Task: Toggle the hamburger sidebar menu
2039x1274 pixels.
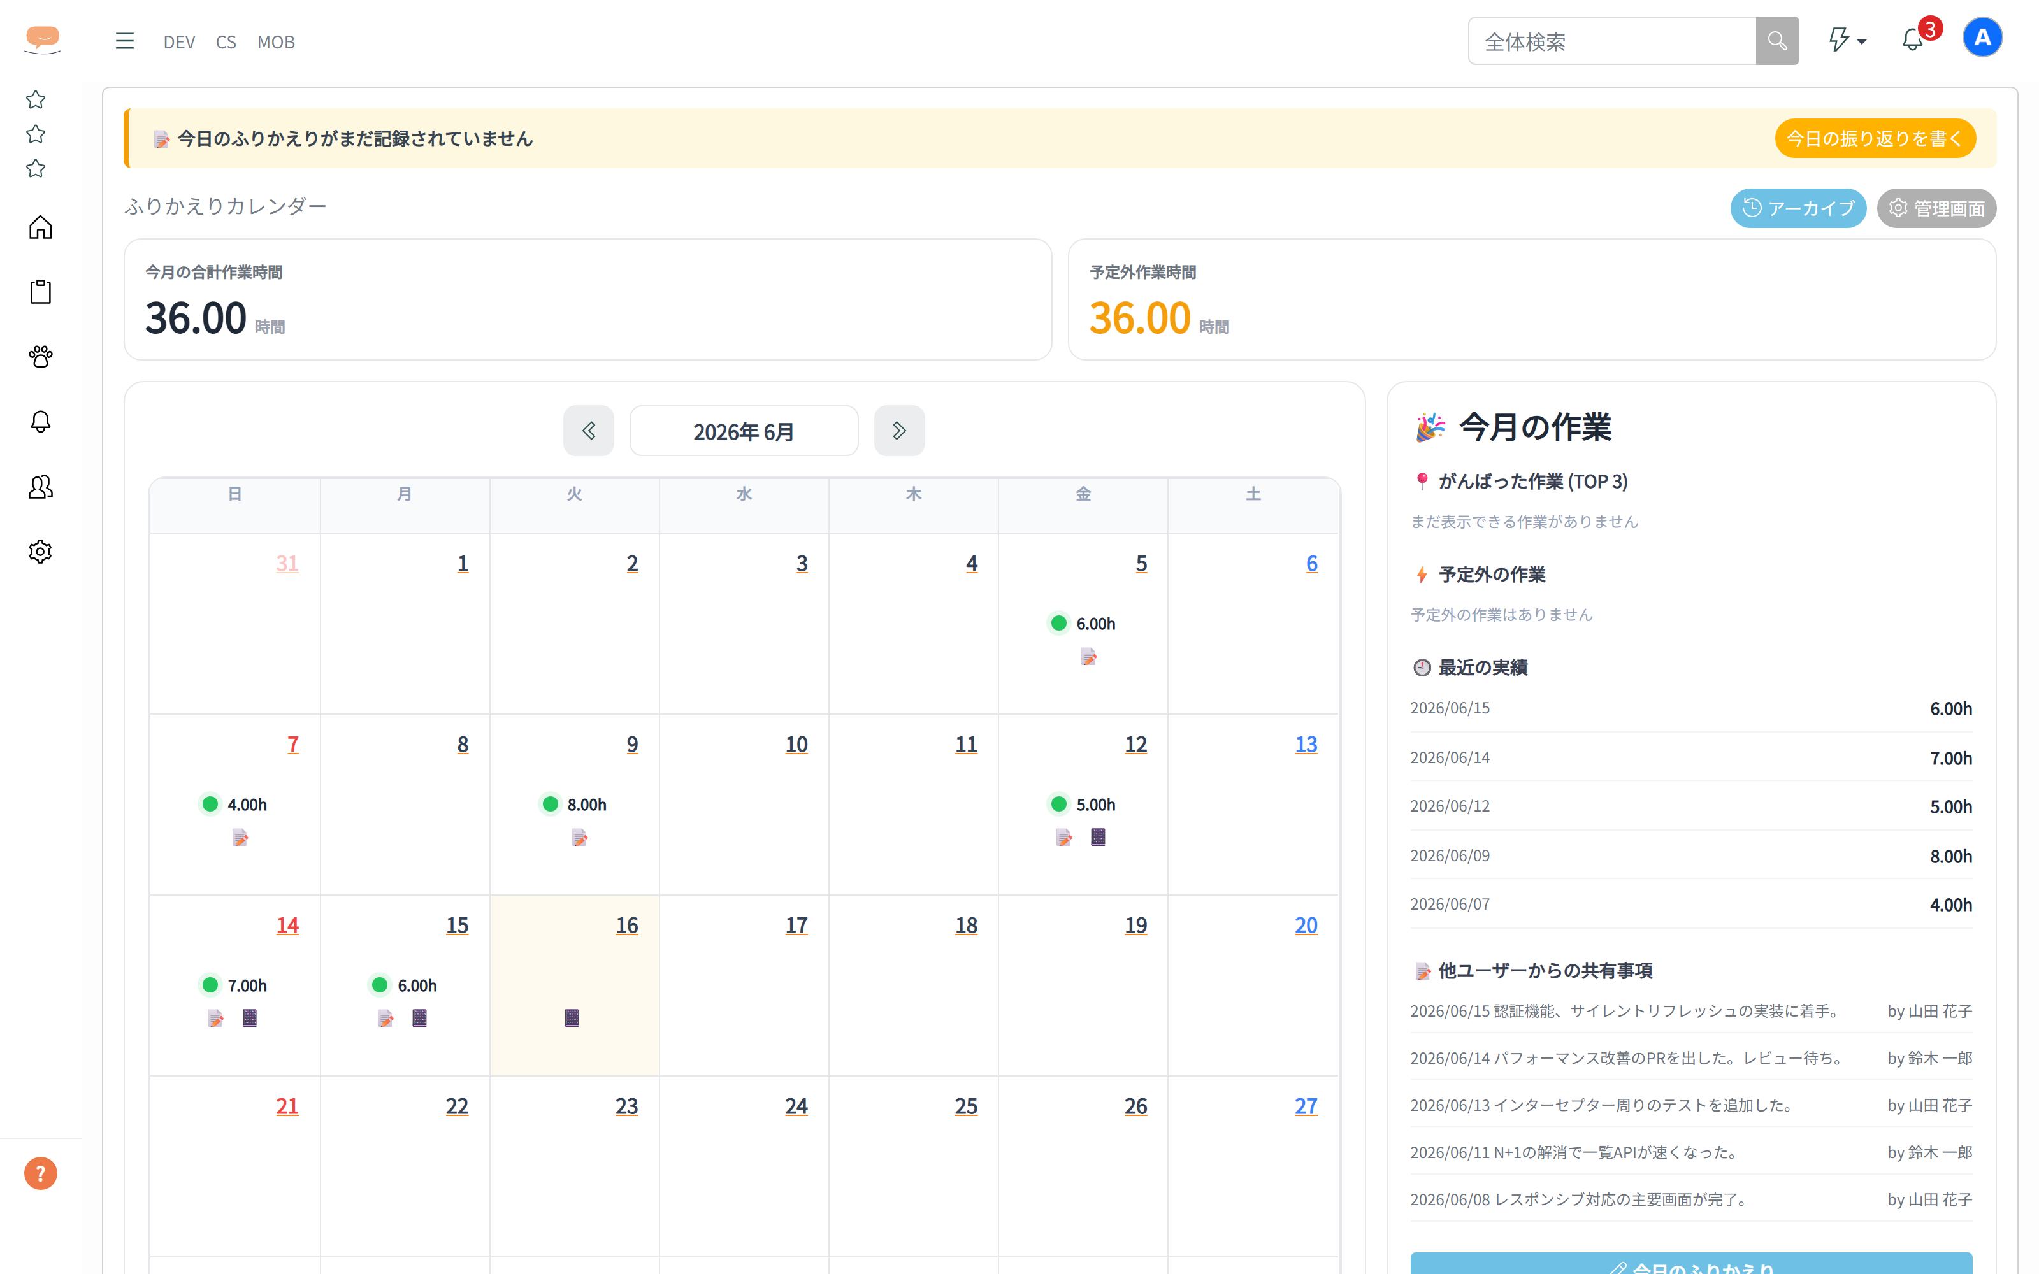Action: (125, 41)
